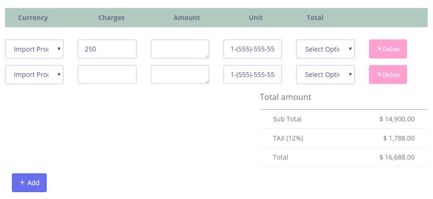The width and height of the screenshot is (433, 199).
Task: Click the Amount column header
Action: coord(187,18)
